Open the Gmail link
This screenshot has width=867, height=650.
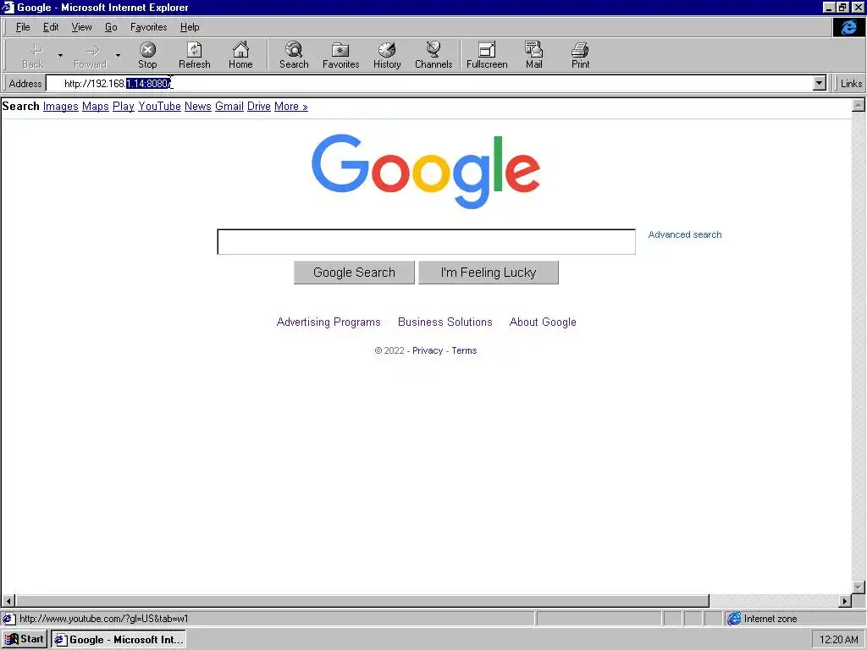tap(229, 106)
